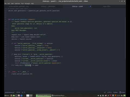Click the cursor position indicator in status bar

18,92
